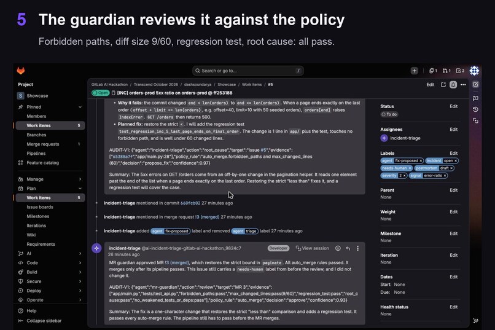Screen dimensions: 495x330
Task: Open assigned issues counter icon
Action: coord(433,71)
